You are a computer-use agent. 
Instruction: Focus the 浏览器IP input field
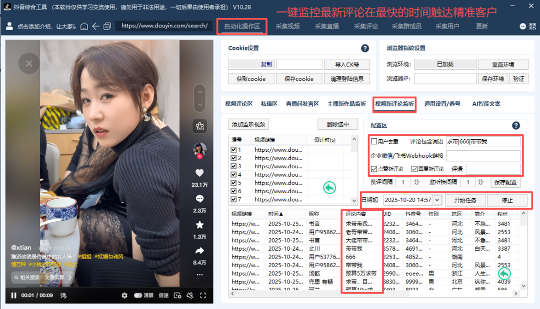[445, 79]
